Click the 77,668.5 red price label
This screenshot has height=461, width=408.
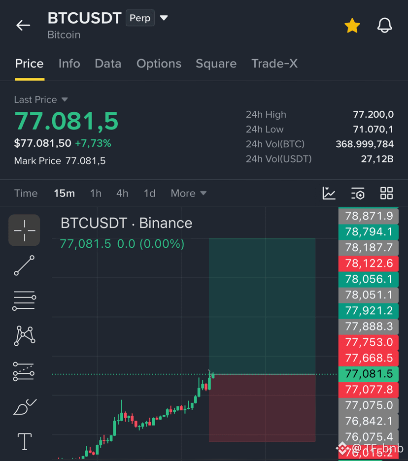pos(369,358)
